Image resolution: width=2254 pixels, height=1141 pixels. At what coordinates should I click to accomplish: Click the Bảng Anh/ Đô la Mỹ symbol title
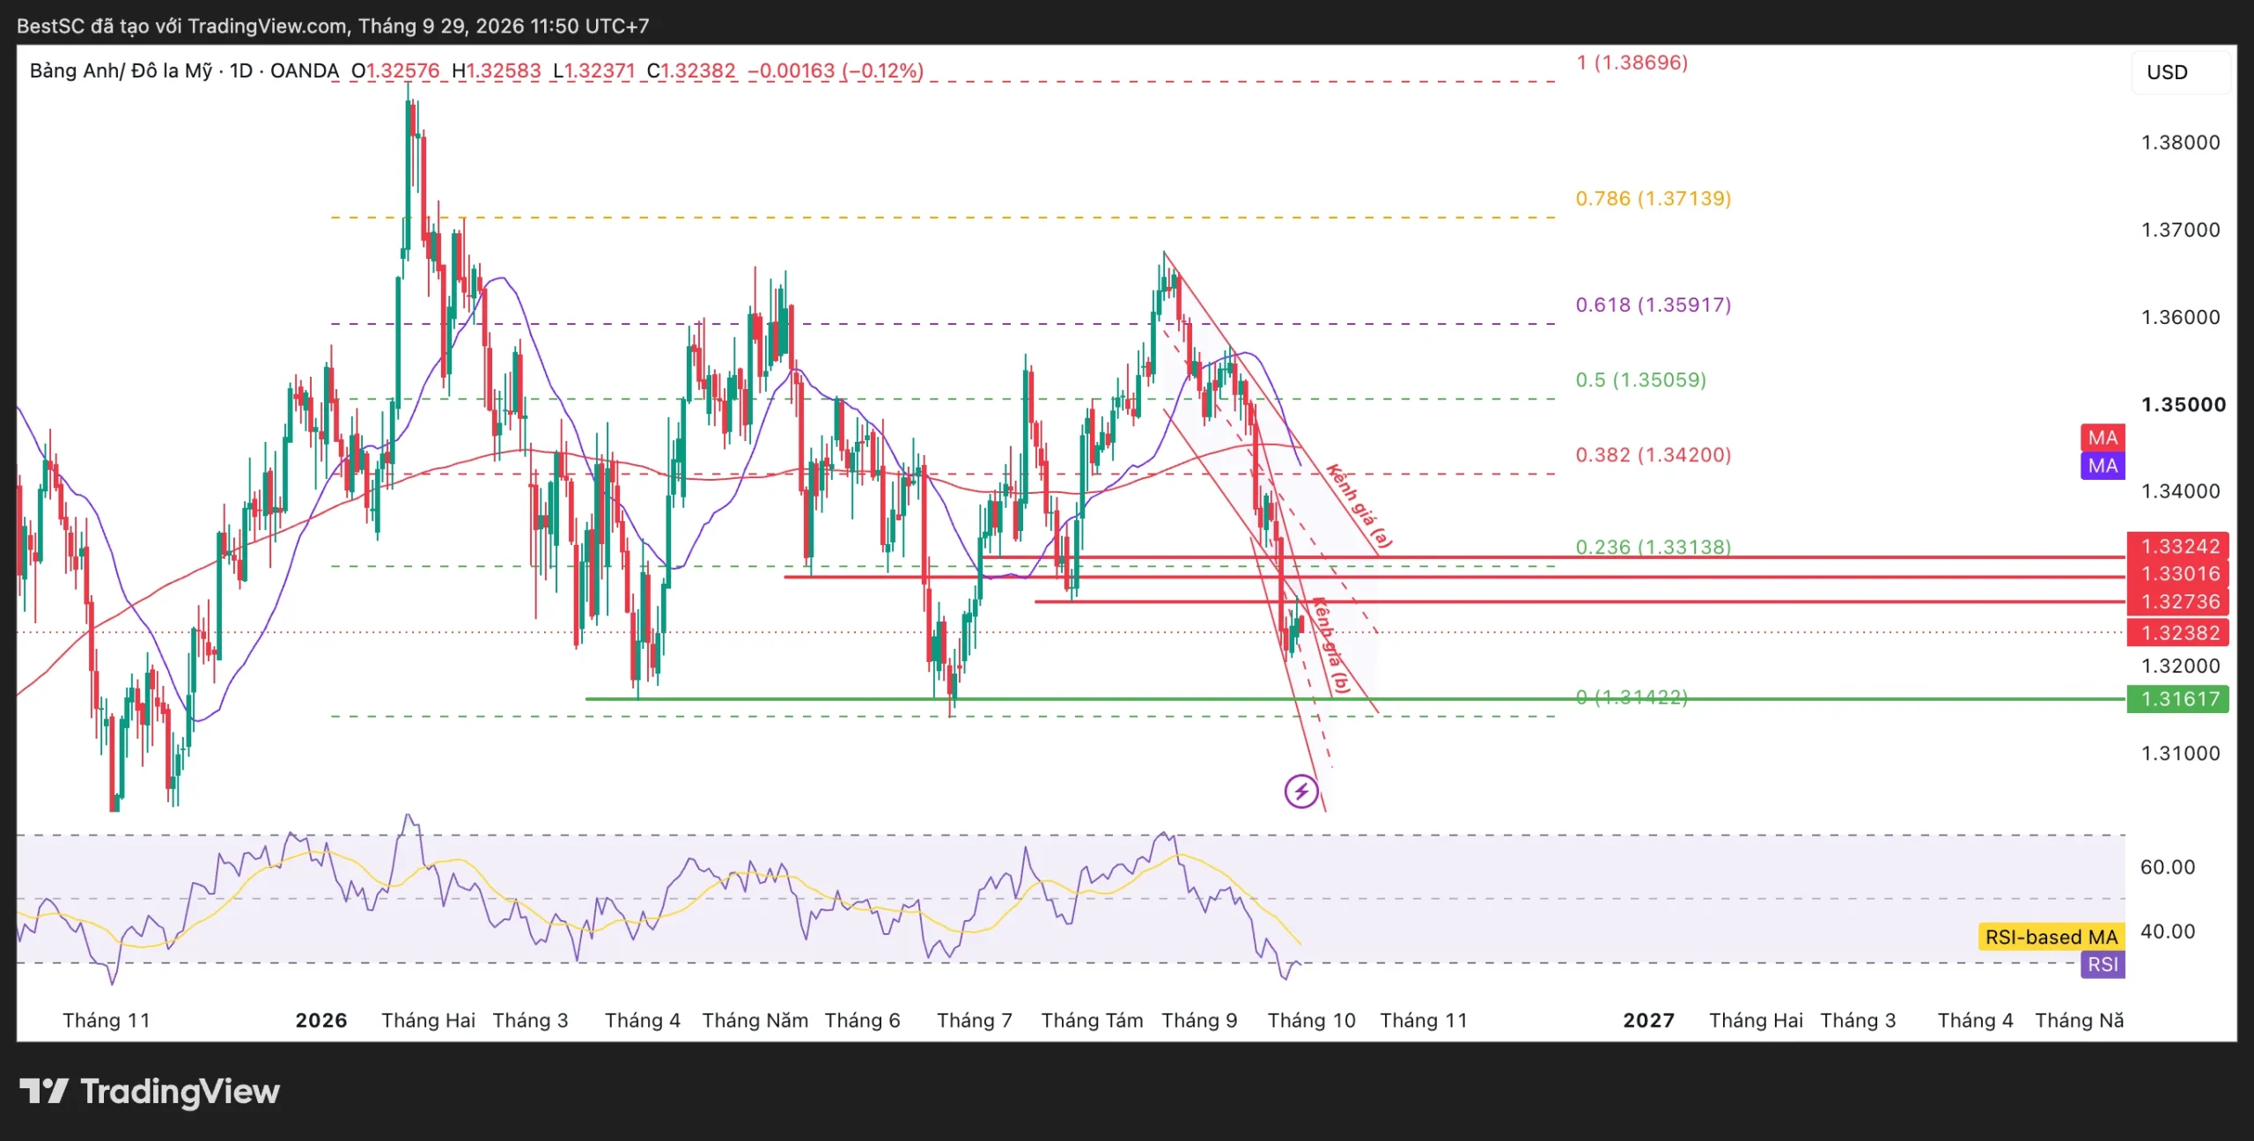click(x=121, y=70)
